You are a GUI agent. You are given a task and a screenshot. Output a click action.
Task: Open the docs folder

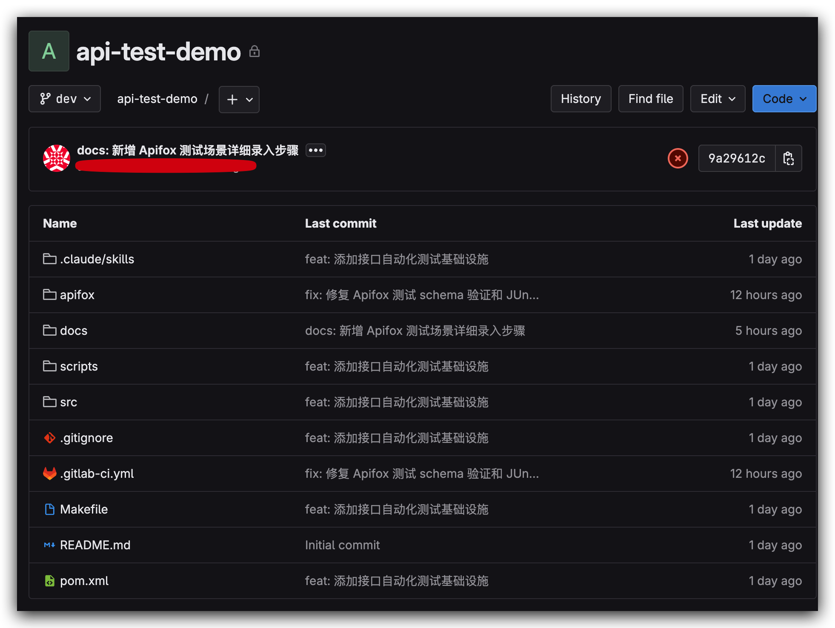point(74,331)
